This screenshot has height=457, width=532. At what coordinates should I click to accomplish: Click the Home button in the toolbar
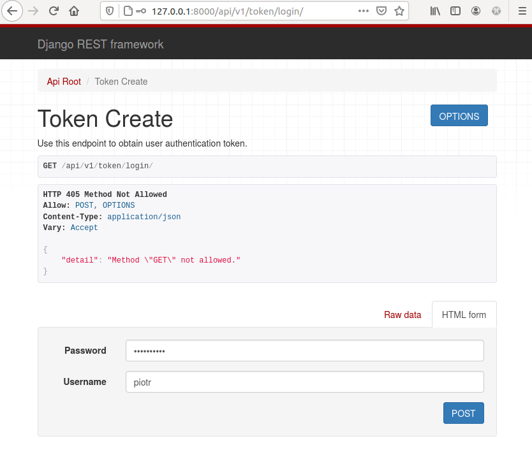73,11
